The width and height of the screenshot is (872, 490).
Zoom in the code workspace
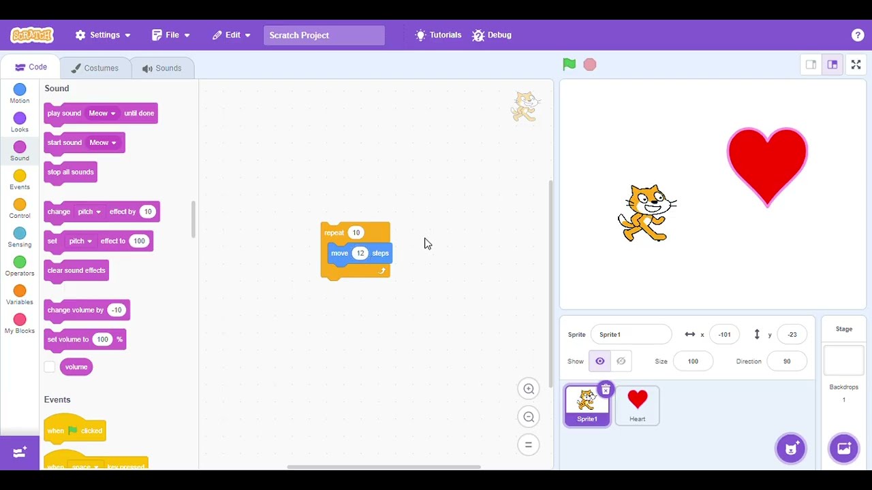[529, 389]
